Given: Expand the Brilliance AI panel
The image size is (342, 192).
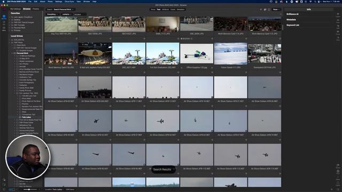Looking at the screenshot, I should coord(292,14).
